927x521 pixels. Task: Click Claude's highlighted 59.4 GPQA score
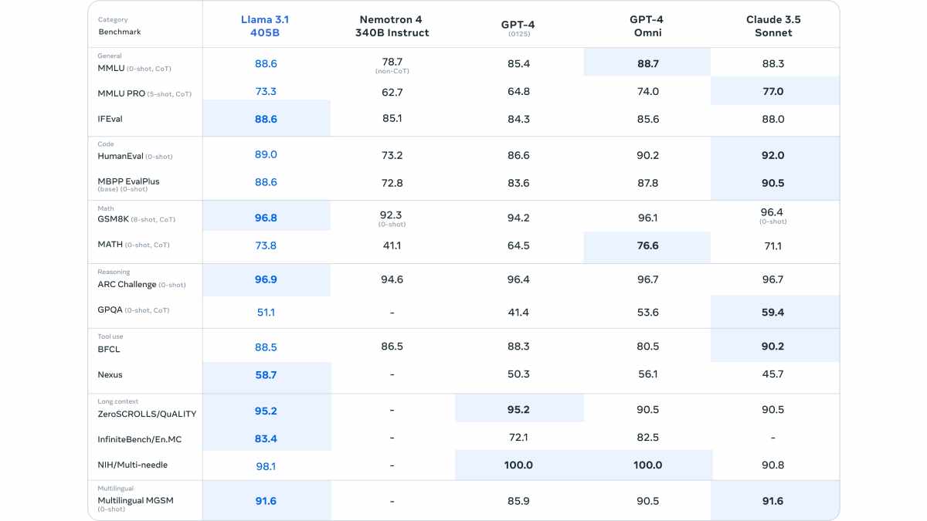tap(773, 313)
